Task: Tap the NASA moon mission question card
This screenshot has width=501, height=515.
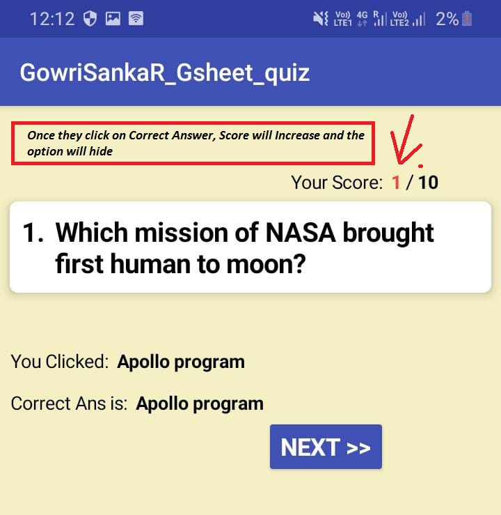Action: (x=250, y=247)
